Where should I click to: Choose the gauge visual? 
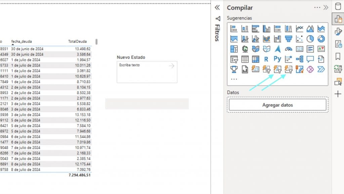pos(288,49)
